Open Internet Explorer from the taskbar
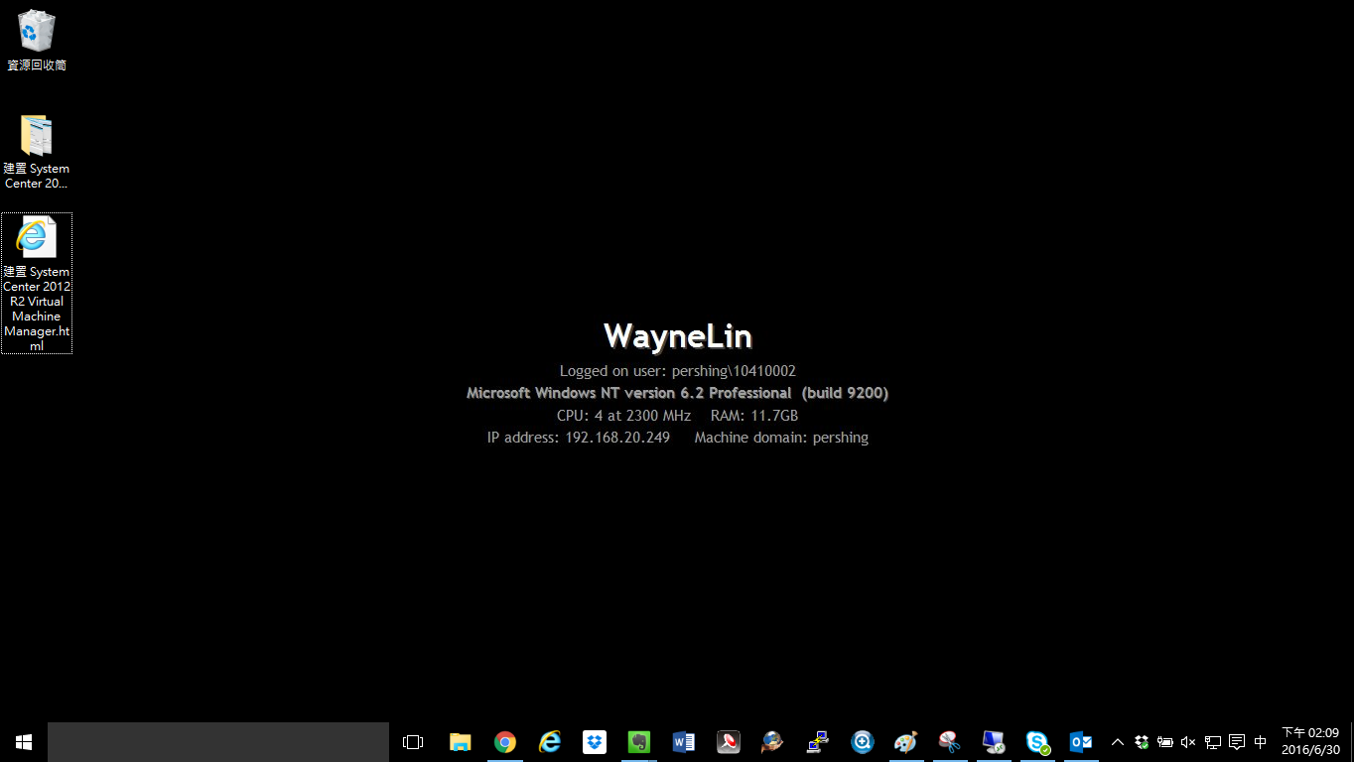 (x=550, y=742)
